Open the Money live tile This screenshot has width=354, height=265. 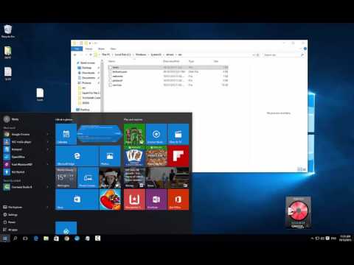tap(134, 178)
